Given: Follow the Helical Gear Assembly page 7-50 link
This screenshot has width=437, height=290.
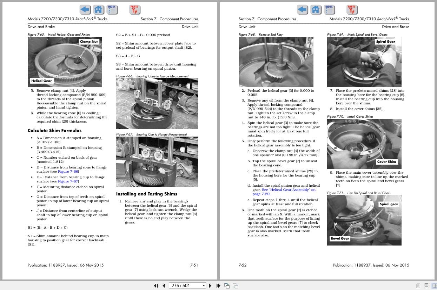Looking at the screenshot, I should click(x=284, y=192).
